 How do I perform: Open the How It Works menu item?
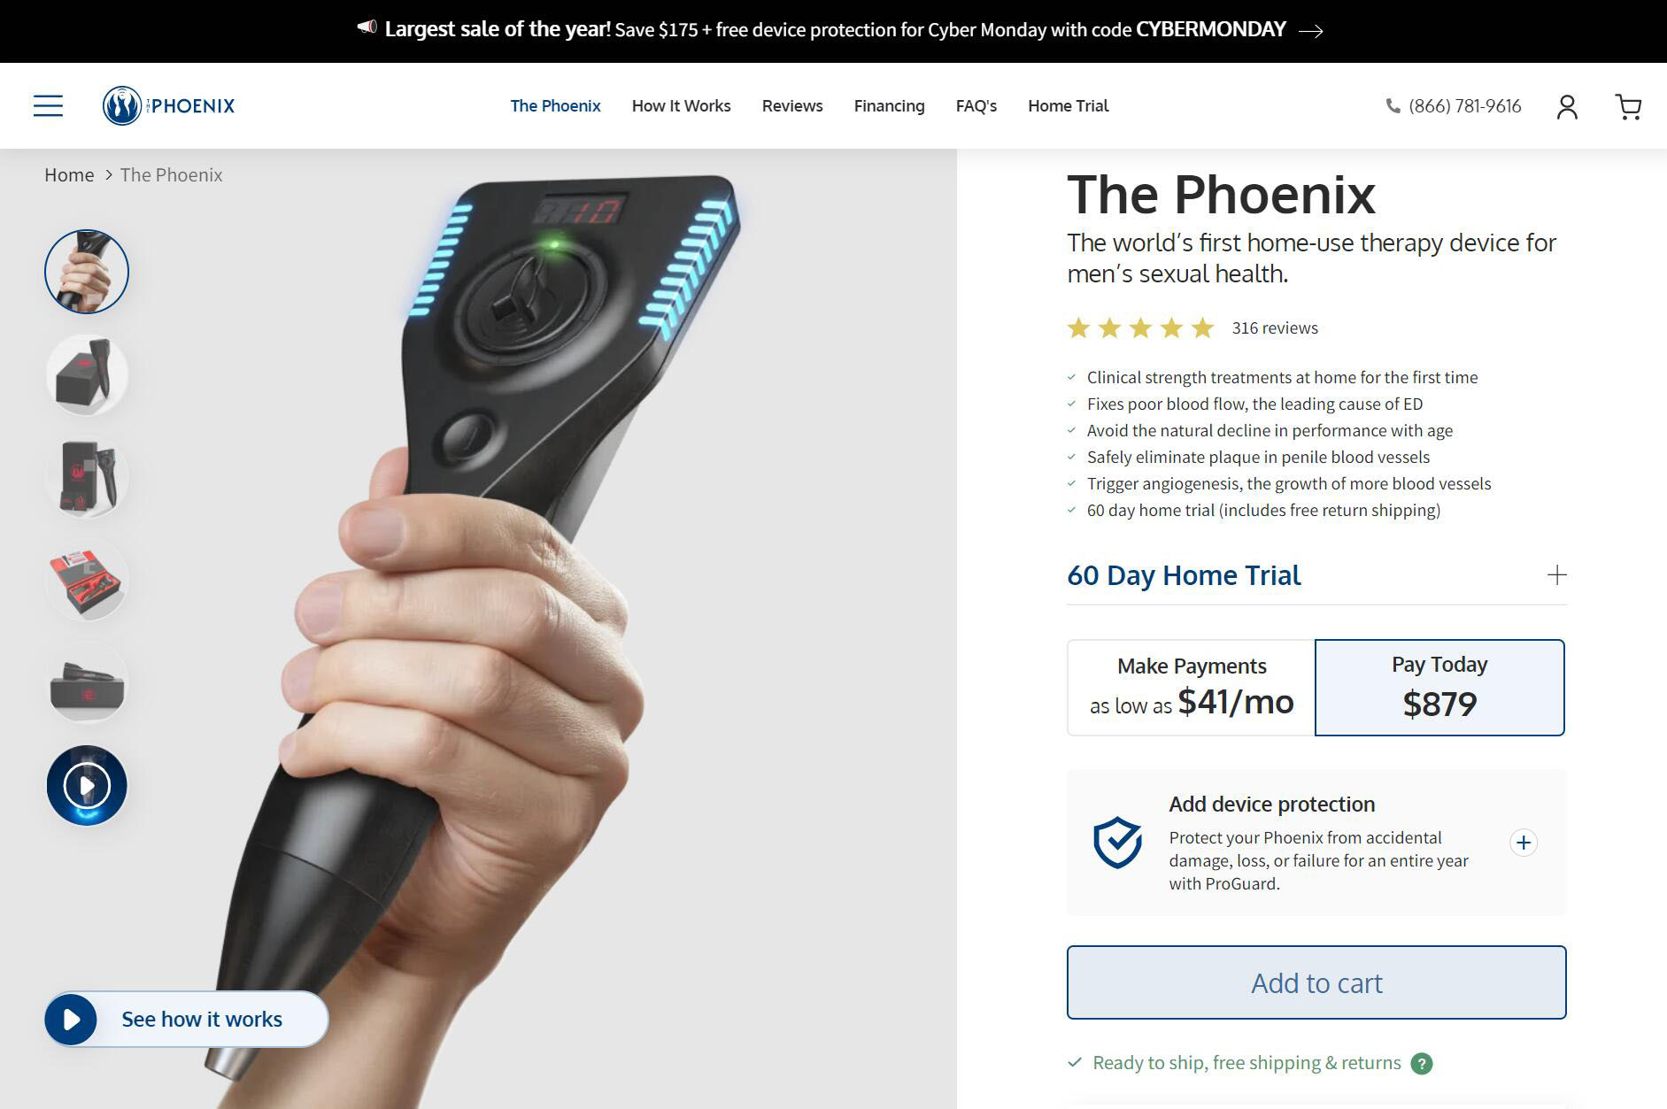pyautogui.click(x=681, y=106)
